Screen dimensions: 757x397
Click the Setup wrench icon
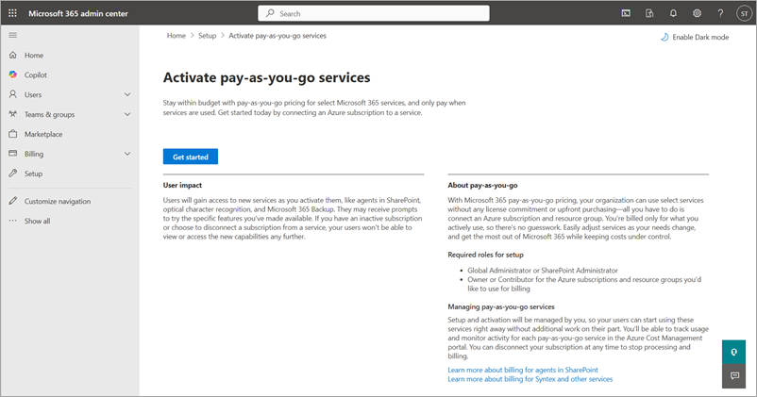13,174
